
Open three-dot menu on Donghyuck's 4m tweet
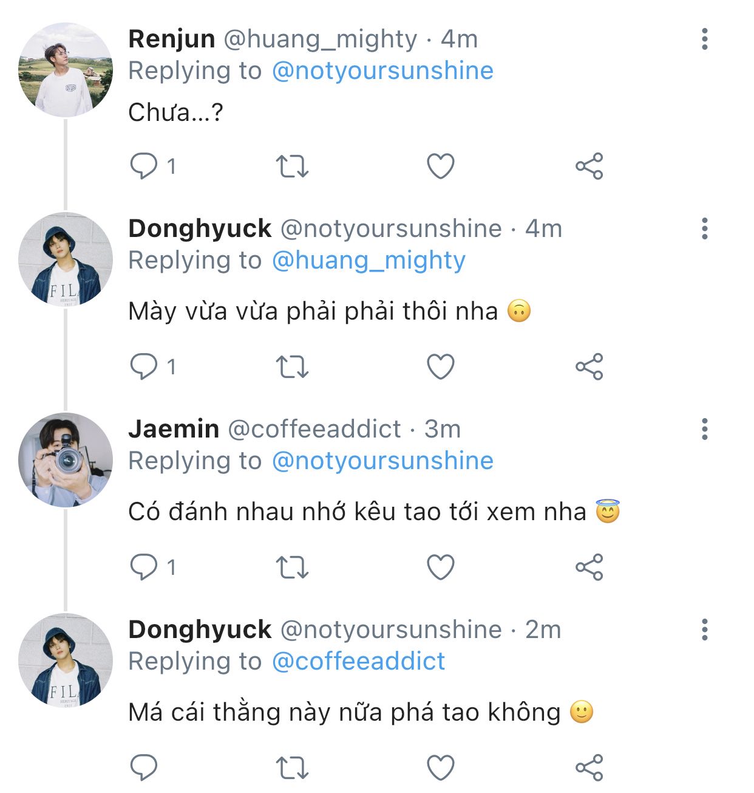point(704,228)
